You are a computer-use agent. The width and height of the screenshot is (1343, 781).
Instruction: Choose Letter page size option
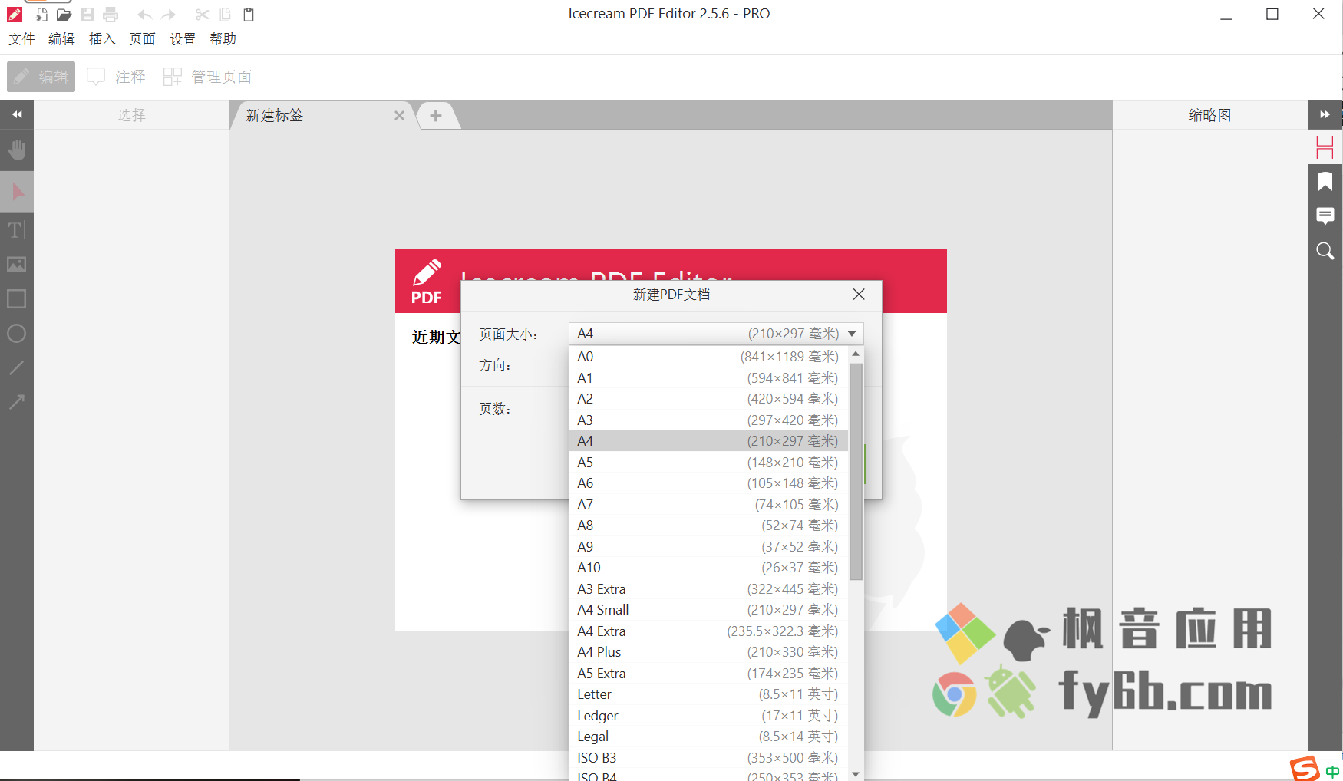pyautogui.click(x=708, y=694)
